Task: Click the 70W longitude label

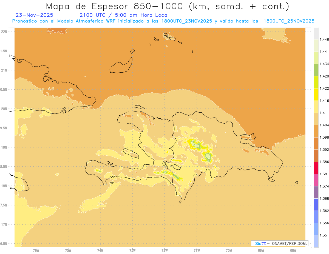Action: coord(229,250)
